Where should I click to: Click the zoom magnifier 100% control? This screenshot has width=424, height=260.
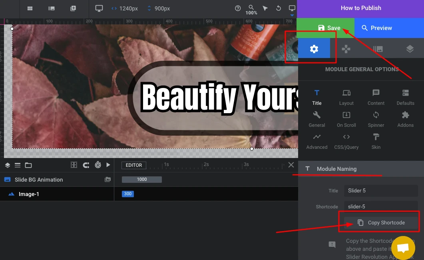point(251,10)
